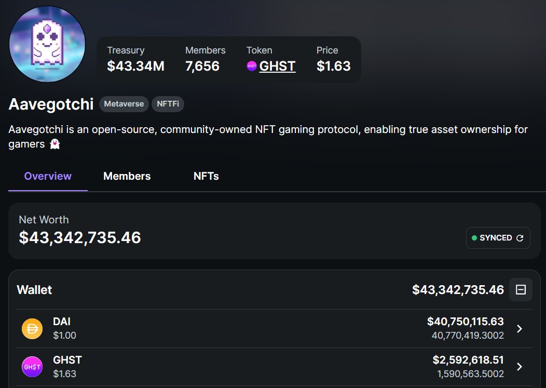The width and height of the screenshot is (546, 388).
Task: Click the Net Worth label
Action: (x=44, y=220)
